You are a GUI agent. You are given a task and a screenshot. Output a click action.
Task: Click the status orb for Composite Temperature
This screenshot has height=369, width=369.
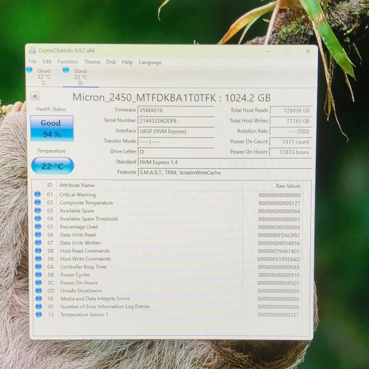[x=38, y=202]
